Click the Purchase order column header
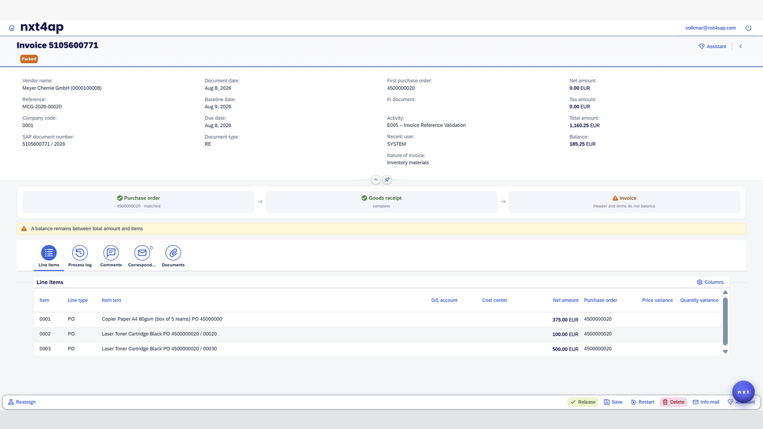This screenshot has width=763, height=429. [x=601, y=300]
